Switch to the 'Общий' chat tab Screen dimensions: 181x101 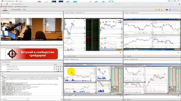point(3,76)
